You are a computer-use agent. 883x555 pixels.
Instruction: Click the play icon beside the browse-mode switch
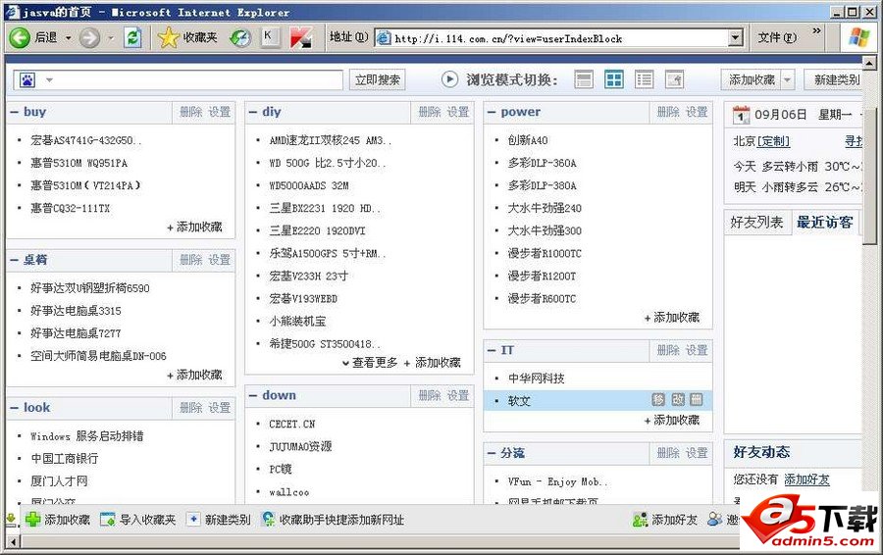point(449,79)
